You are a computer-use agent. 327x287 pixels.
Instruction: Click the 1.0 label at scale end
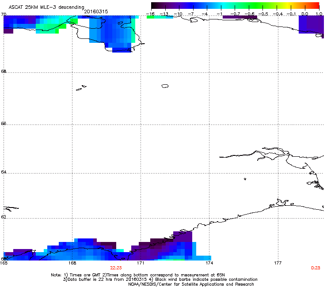(319, 14)
